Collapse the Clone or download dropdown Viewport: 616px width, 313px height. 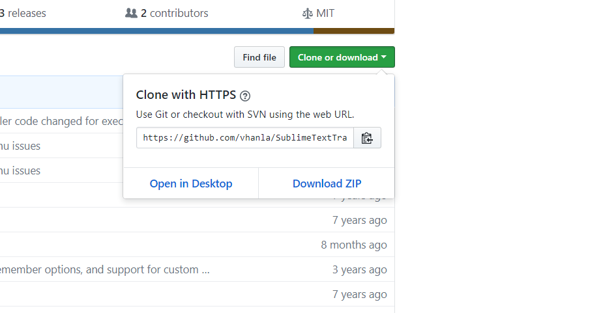pos(342,57)
